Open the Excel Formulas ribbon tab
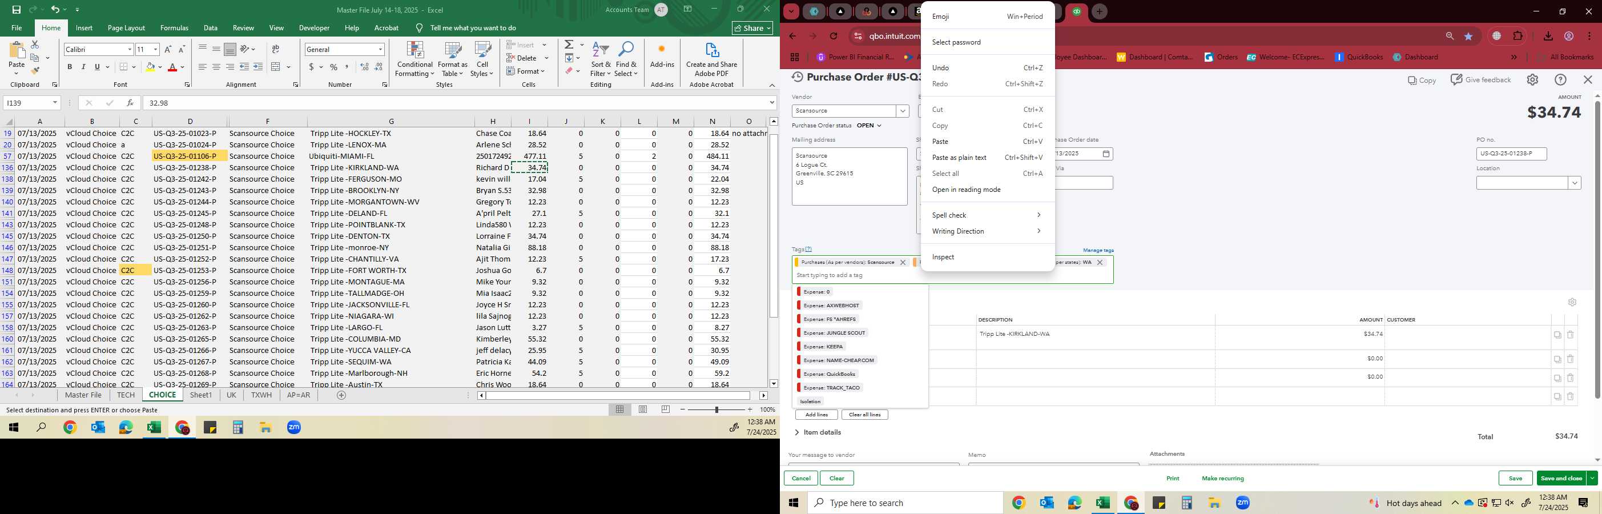The image size is (1602, 514). (x=174, y=28)
